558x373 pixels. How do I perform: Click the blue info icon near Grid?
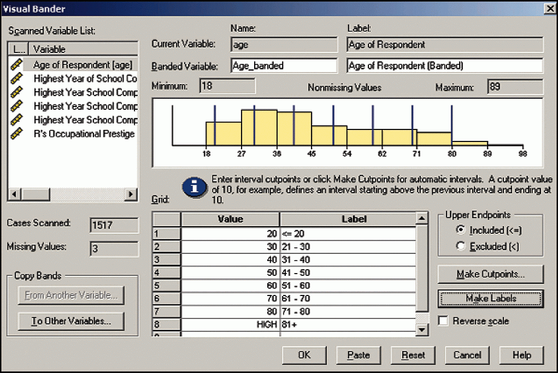[x=194, y=188]
